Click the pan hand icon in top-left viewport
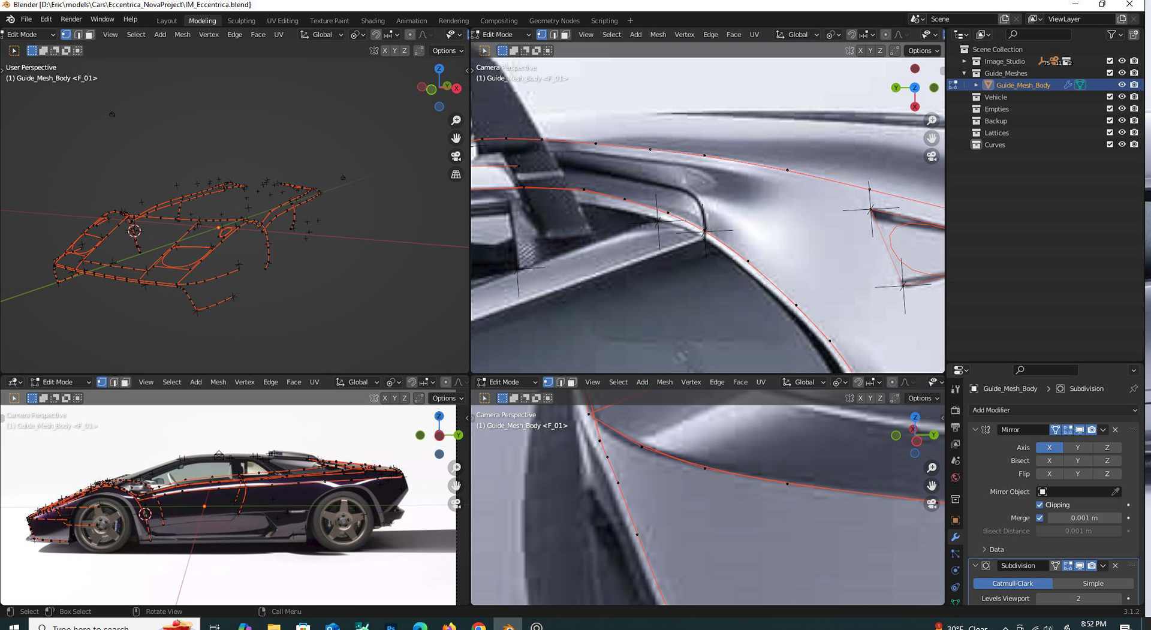 [456, 138]
